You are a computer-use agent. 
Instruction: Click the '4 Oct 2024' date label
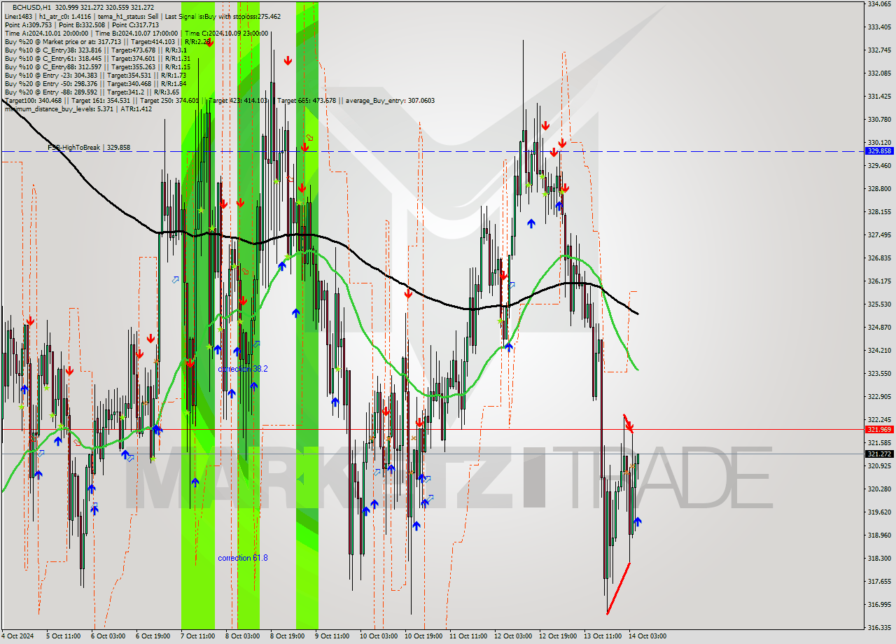(x=17, y=636)
